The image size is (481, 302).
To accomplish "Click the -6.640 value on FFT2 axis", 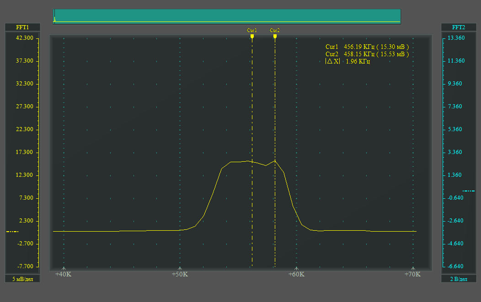I will point(455,266).
